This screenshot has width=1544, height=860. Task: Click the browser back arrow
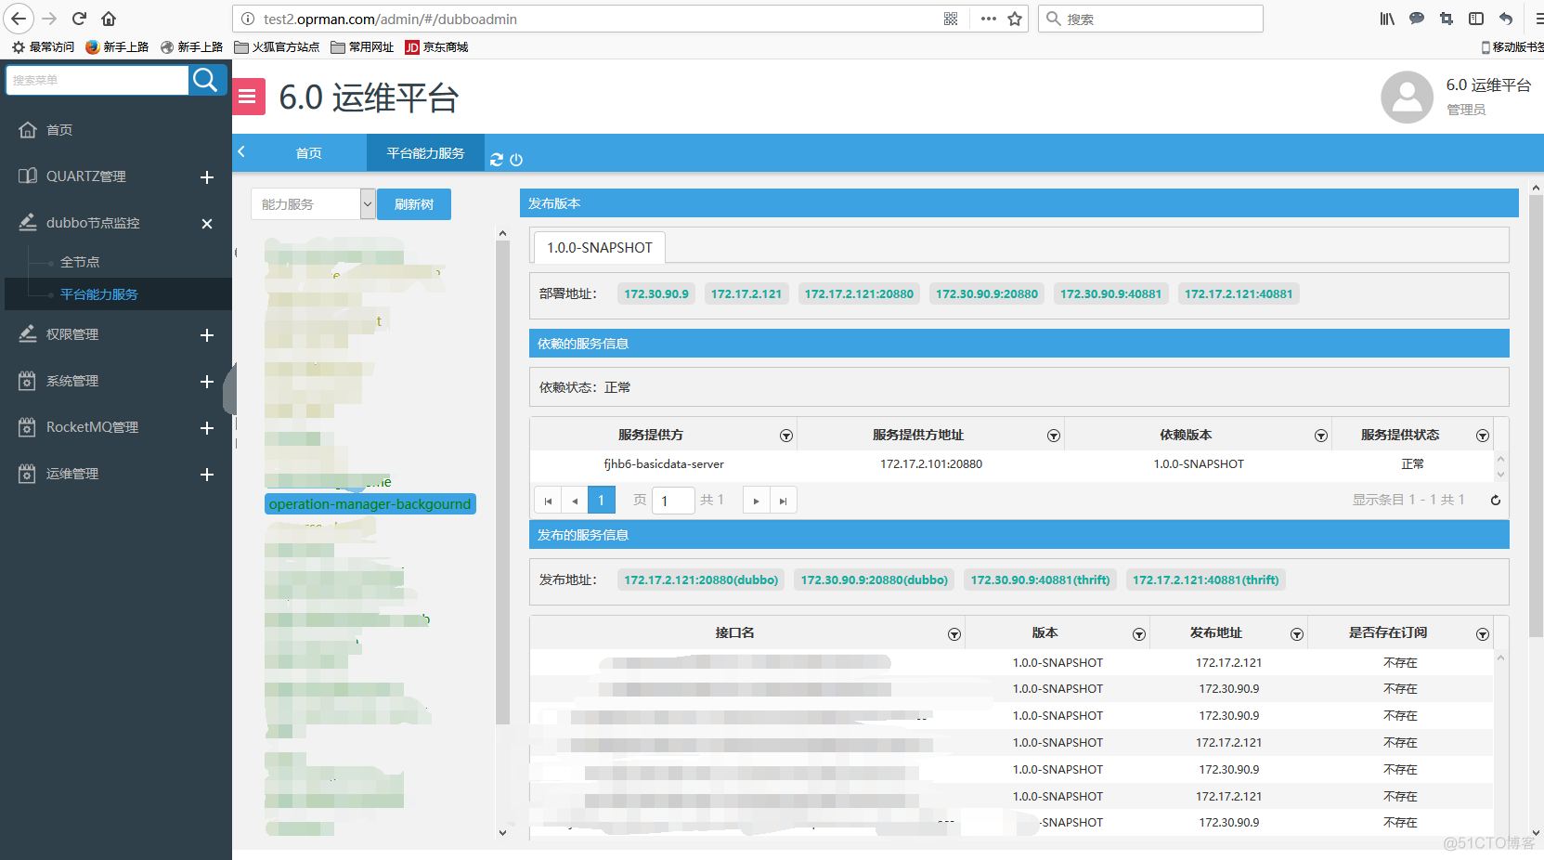(19, 19)
